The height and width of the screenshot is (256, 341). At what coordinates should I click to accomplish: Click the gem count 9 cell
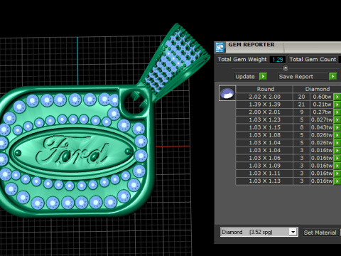(301, 112)
